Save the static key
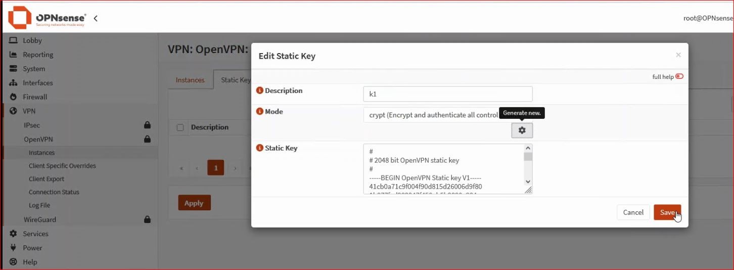Image resolution: width=734 pixels, height=270 pixels. pyautogui.click(x=667, y=212)
